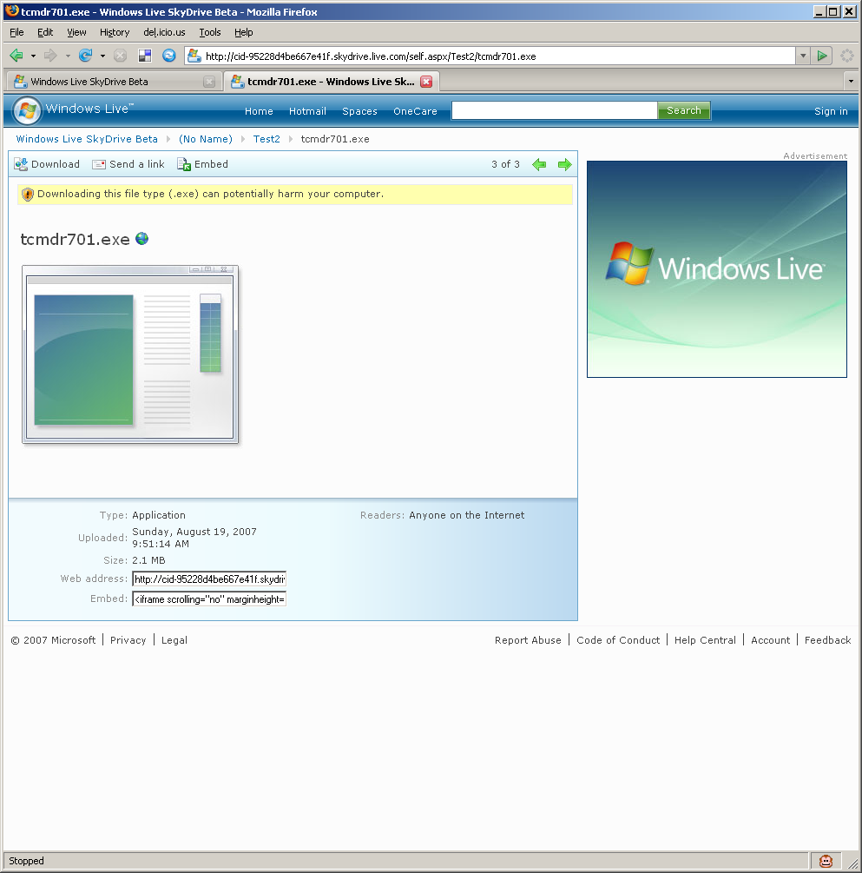The width and height of the screenshot is (862, 873).
Task: Click the Stop loading icon
Action: click(120, 56)
